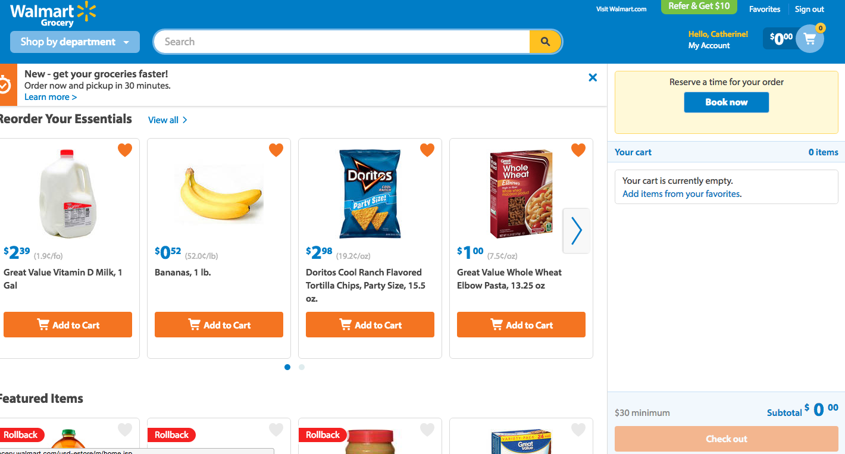
Task: Select the second carousel page dot
Action: coord(301,367)
